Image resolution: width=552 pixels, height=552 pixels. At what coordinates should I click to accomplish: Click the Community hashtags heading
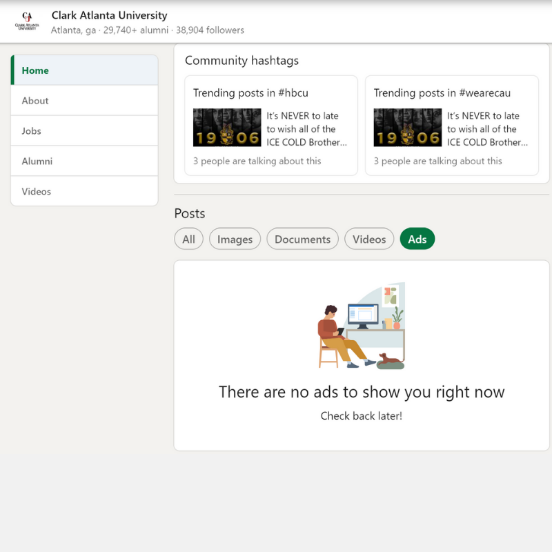pyautogui.click(x=241, y=61)
